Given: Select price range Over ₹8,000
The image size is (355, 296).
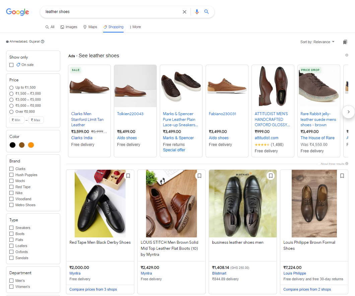Looking at the screenshot, I should tap(11, 112).
